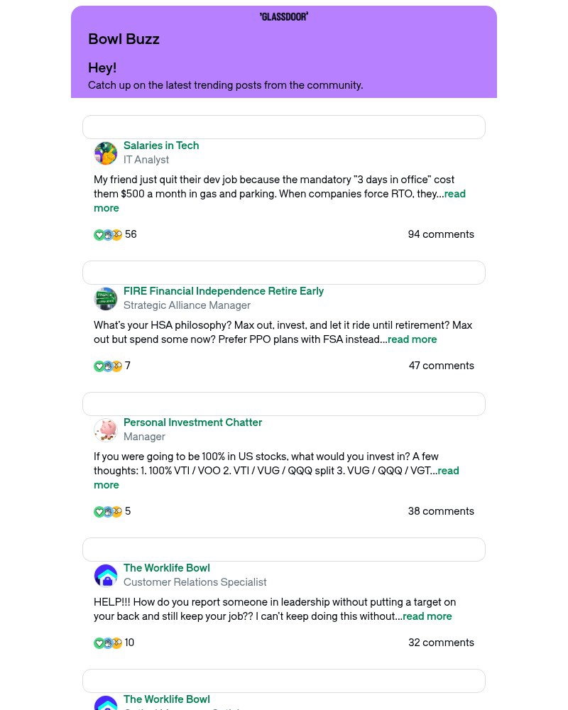568x710 pixels.
Task: Expand the RTO post with read more
Action: (454, 194)
